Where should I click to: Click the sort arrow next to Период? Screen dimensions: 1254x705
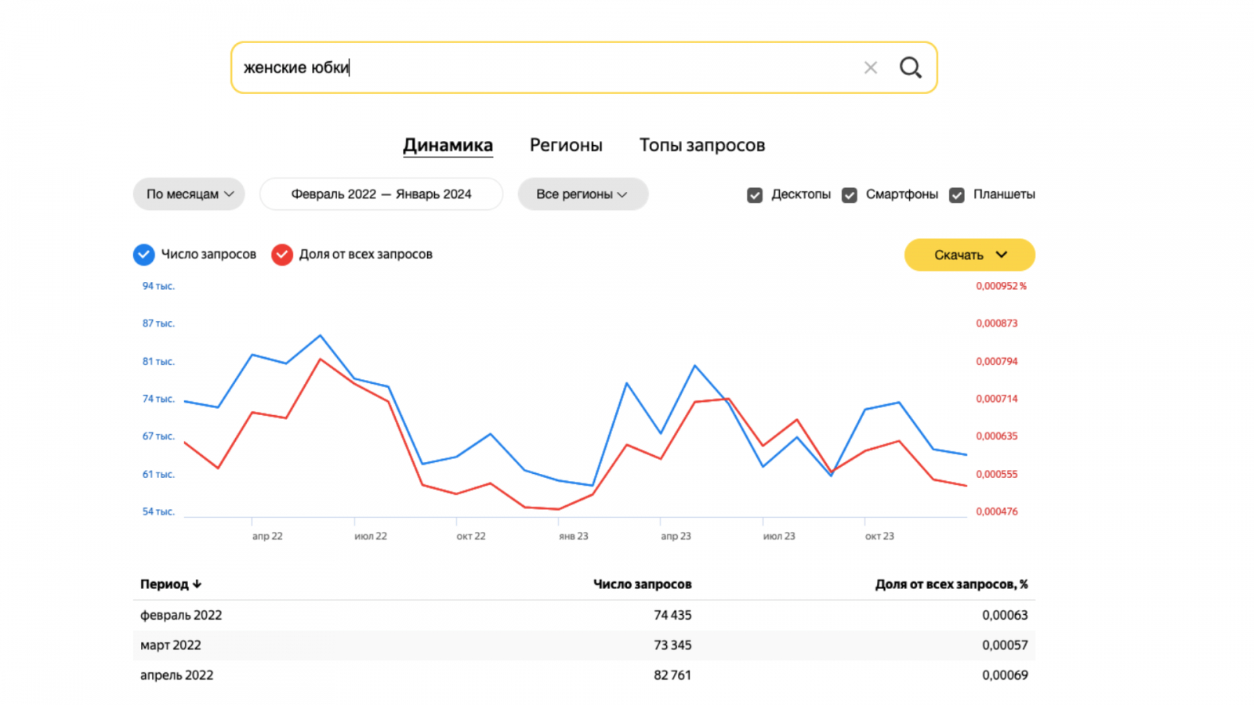point(197,584)
